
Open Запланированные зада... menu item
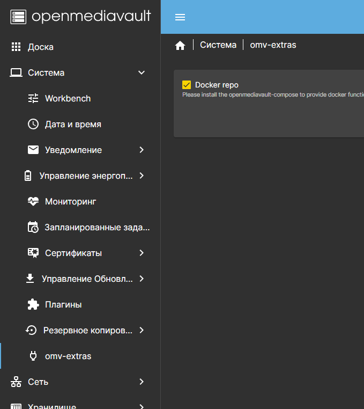coord(80,227)
